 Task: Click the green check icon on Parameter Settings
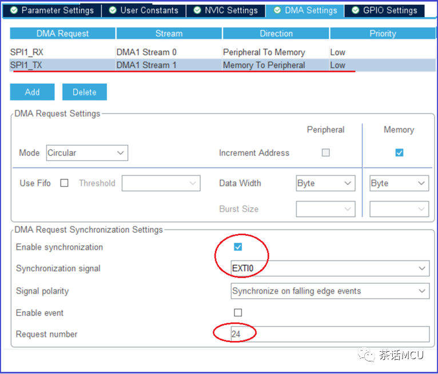[x=14, y=10]
